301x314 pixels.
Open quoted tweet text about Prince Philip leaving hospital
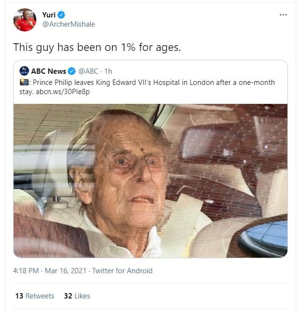155,83
